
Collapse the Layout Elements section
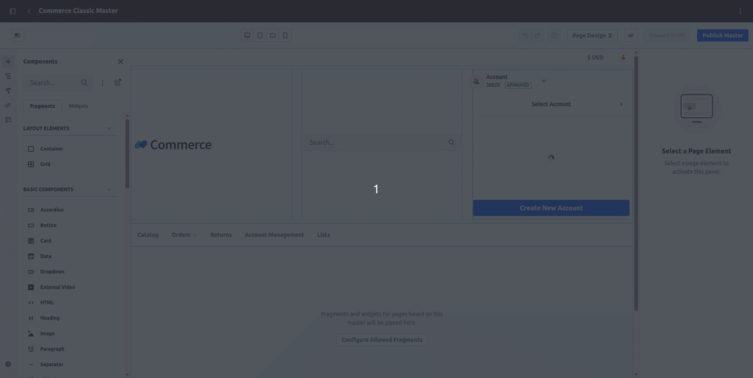(109, 129)
